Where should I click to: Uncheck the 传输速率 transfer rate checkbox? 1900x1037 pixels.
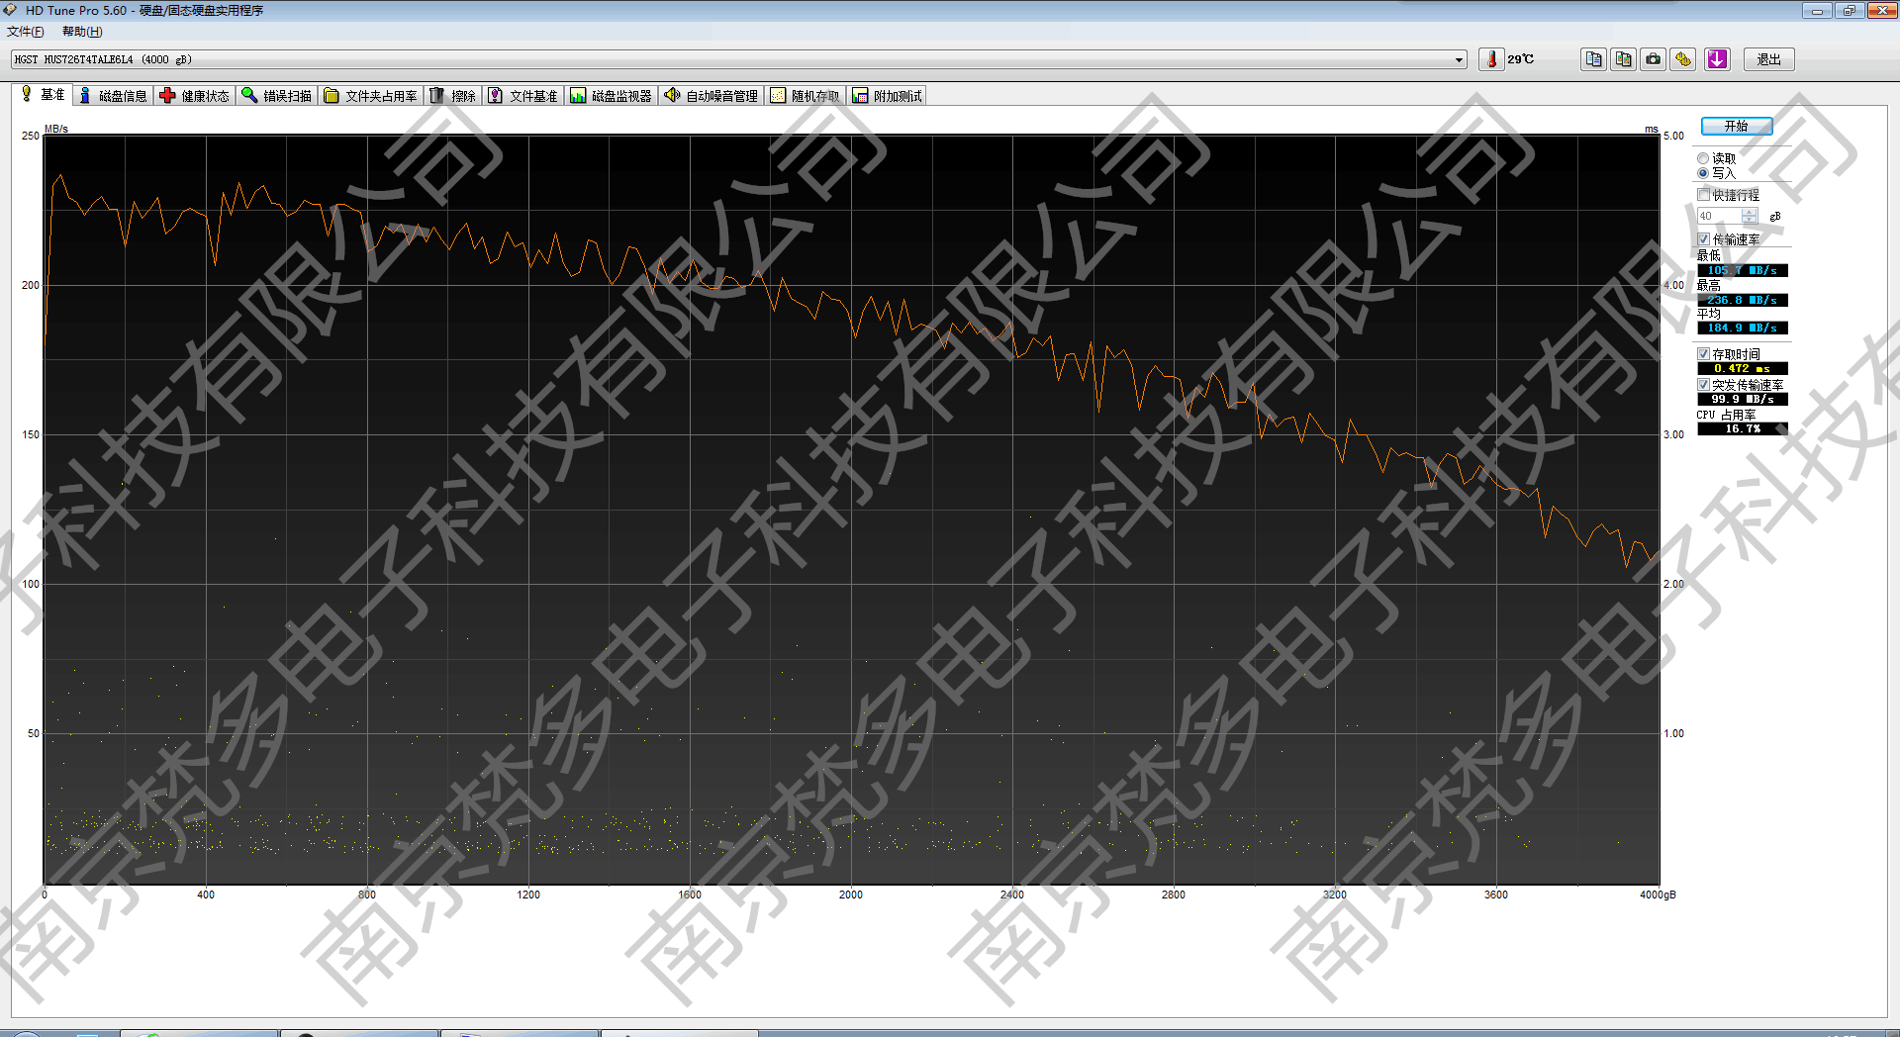click(x=1704, y=239)
